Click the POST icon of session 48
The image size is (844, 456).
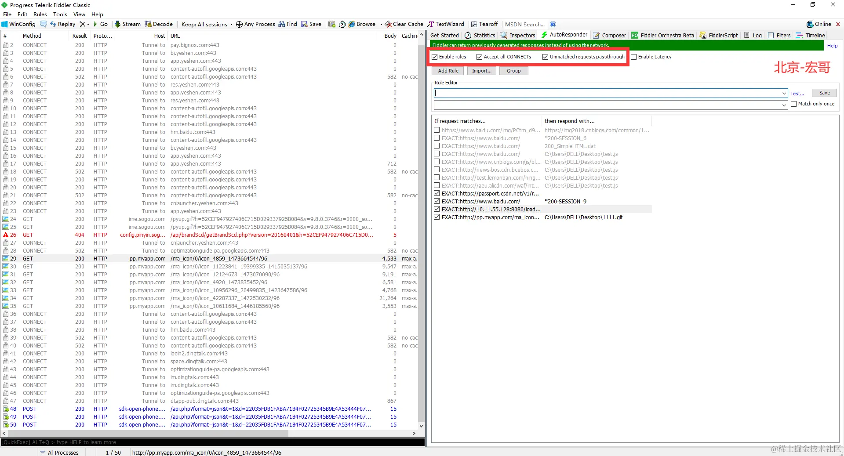(x=6, y=409)
